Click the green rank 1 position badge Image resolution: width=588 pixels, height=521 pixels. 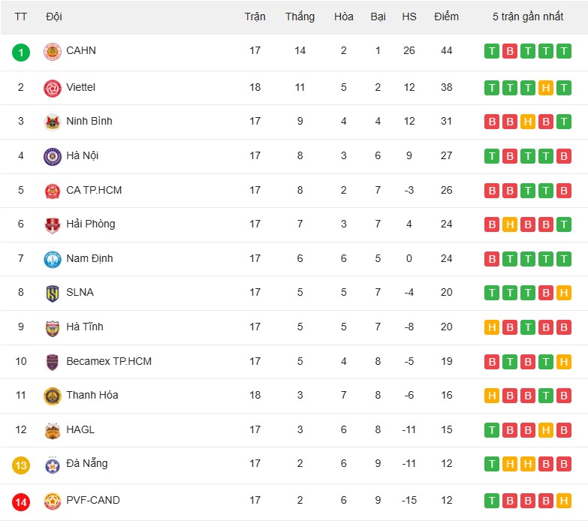(21, 52)
